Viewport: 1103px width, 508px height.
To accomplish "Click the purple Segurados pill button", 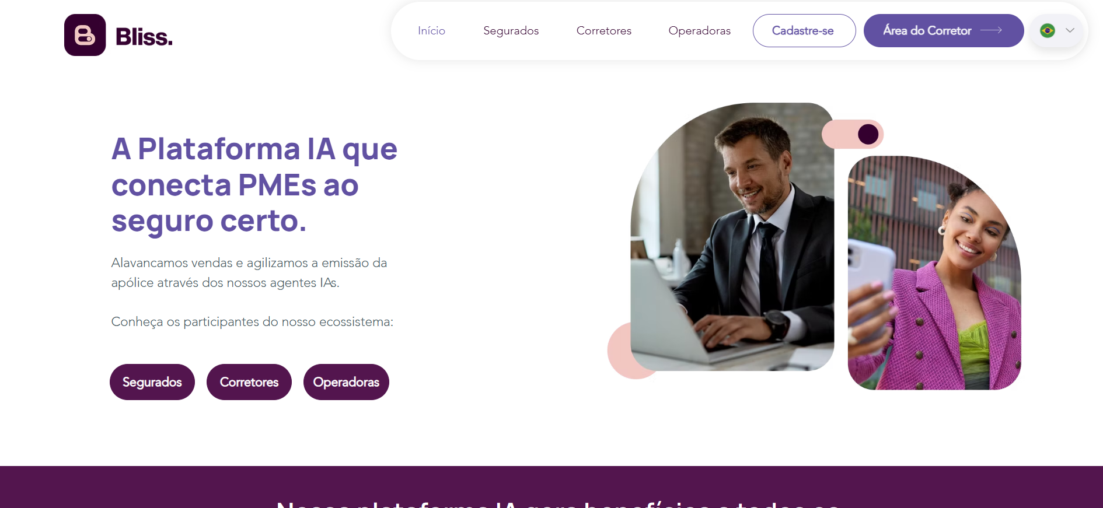I will (x=152, y=382).
